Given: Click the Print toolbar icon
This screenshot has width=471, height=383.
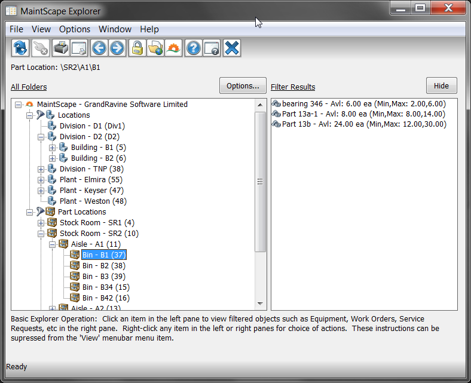Looking at the screenshot, I should click(61, 48).
